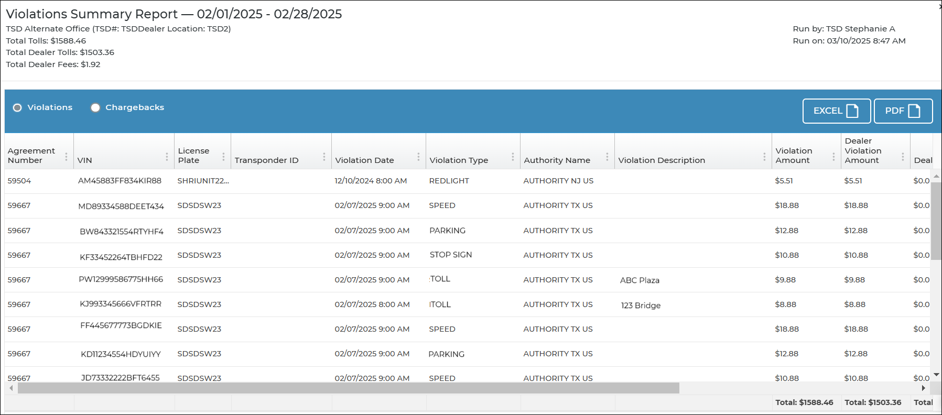Open the Authority Name column menu icon

[607, 157]
